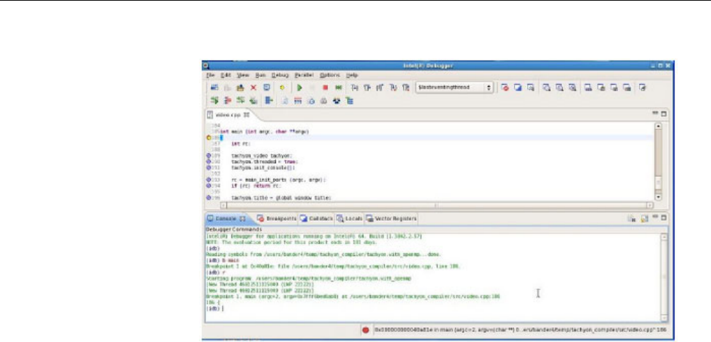711x342 pixels.
Task: Toggle breakpoint marker on 'tachyon_video tachyon' line
Action: (209, 156)
